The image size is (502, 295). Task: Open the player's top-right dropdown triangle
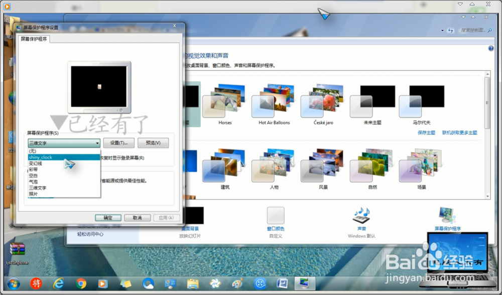[x=460, y=4]
